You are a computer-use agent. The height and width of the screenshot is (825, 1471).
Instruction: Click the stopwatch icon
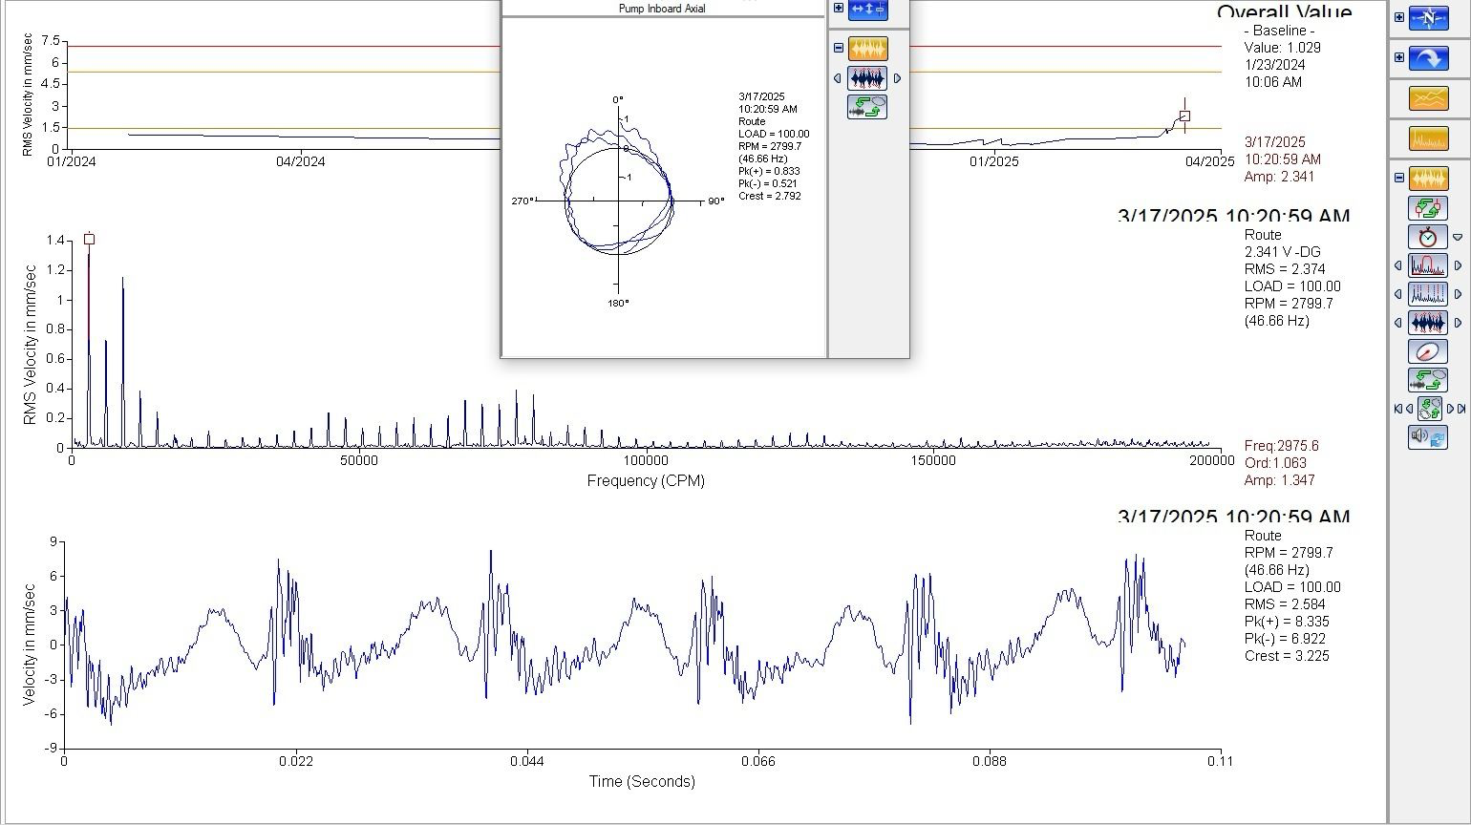[x=1428, y=237]
